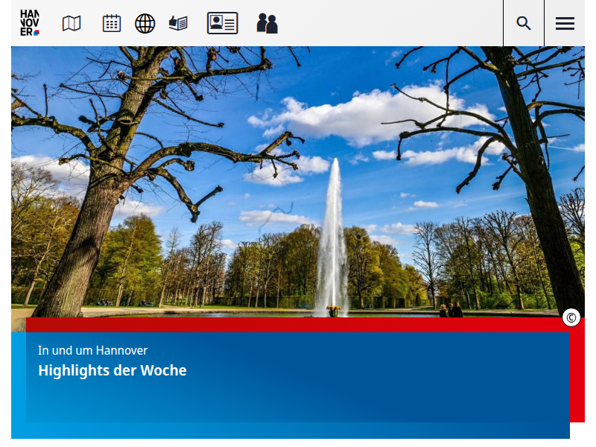Open search with magnifier icon
The height and width of the screenshot is (447, 596).
[524, 23]
